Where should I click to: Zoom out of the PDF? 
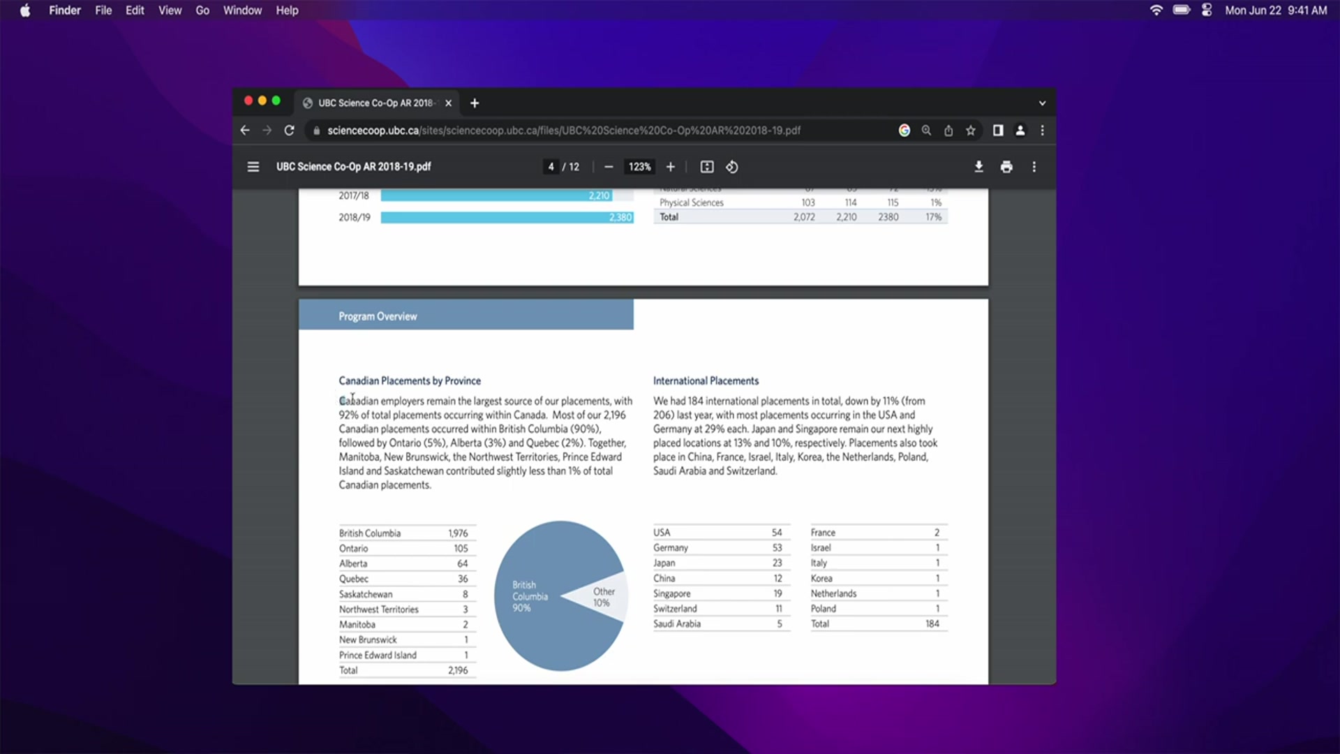609,167
